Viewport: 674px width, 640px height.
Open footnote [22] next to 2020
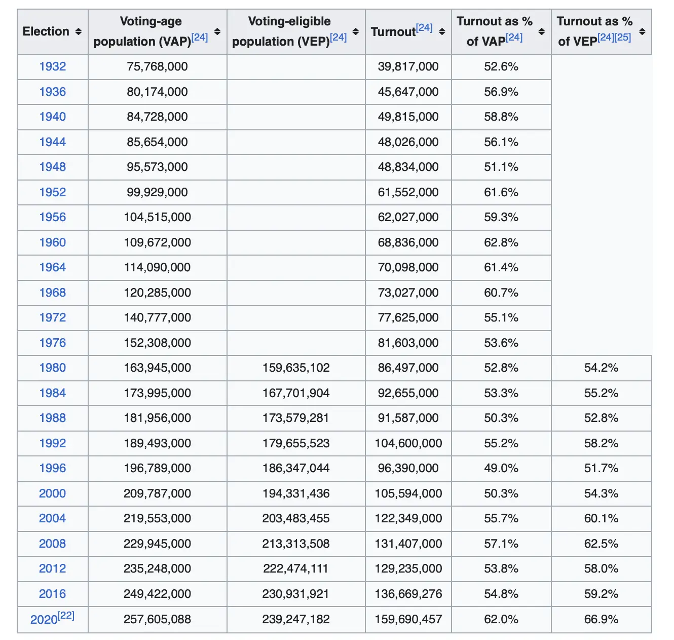(66, 615)
